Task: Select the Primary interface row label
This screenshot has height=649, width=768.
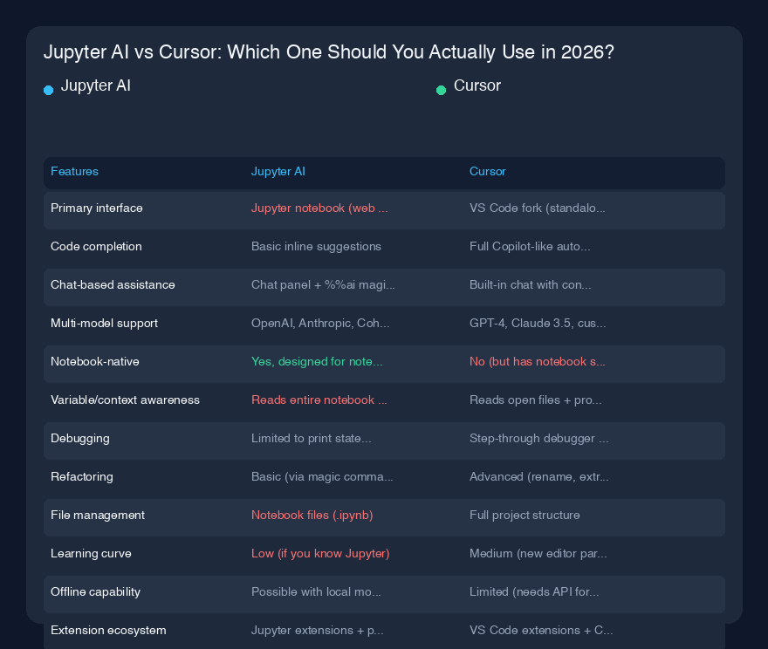Action: tap(97, 208)
